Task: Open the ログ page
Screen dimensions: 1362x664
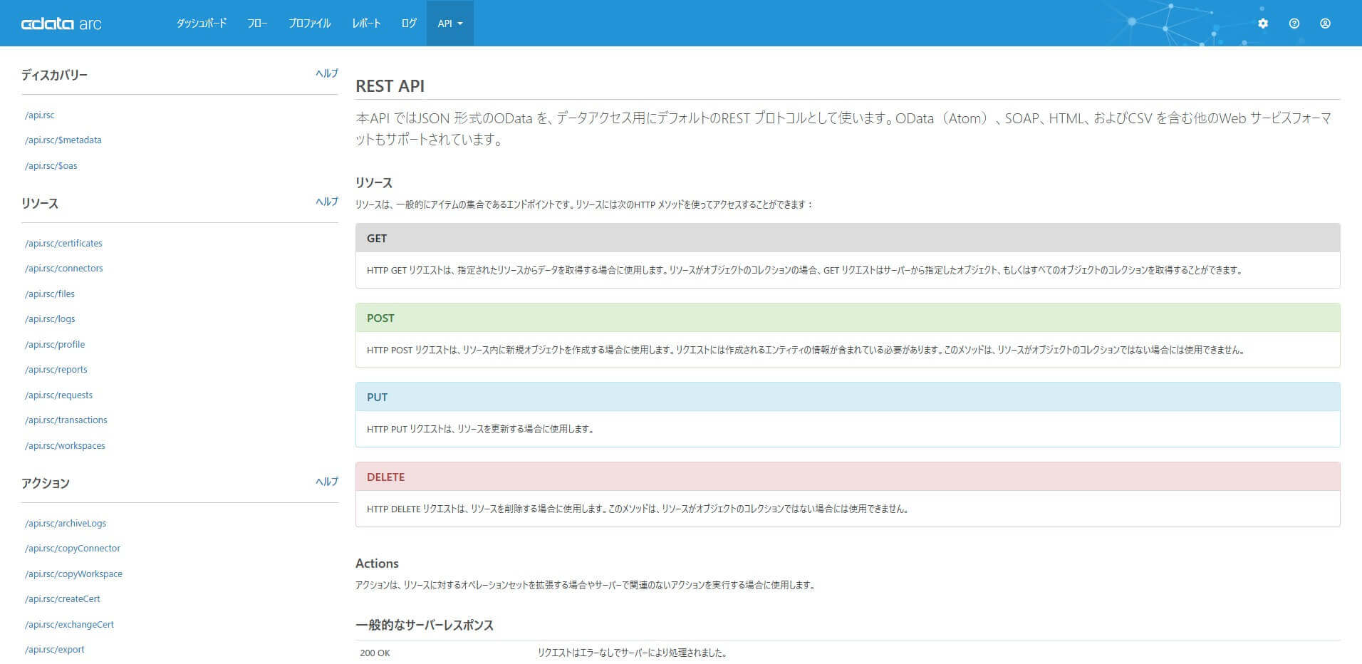Action: point(407,23)
